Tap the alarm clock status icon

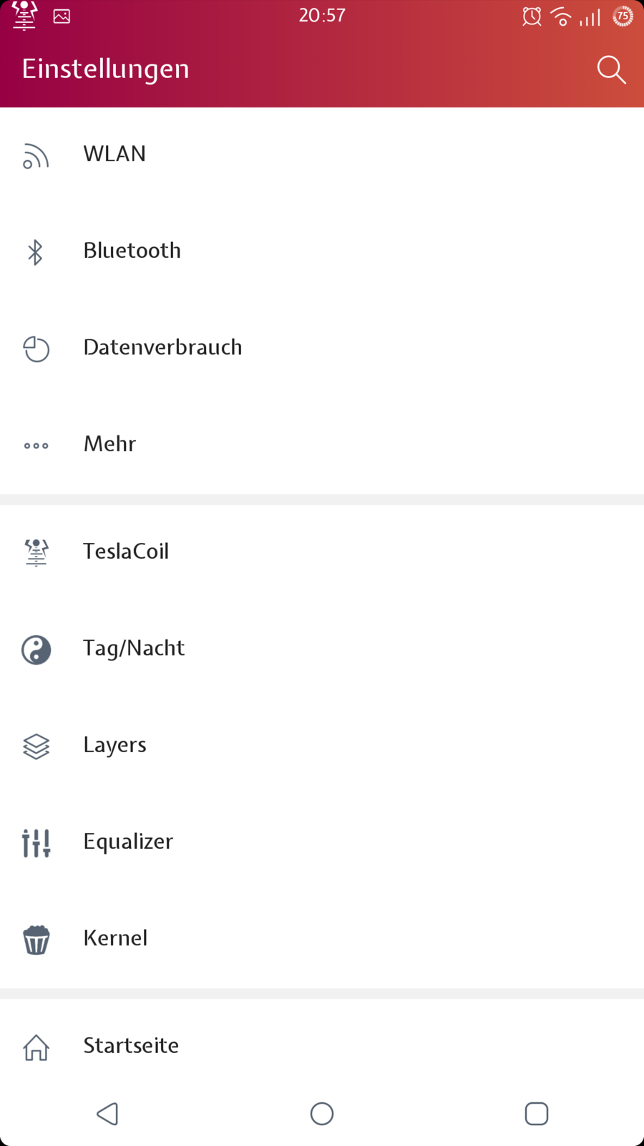click(x=532, y=16)
